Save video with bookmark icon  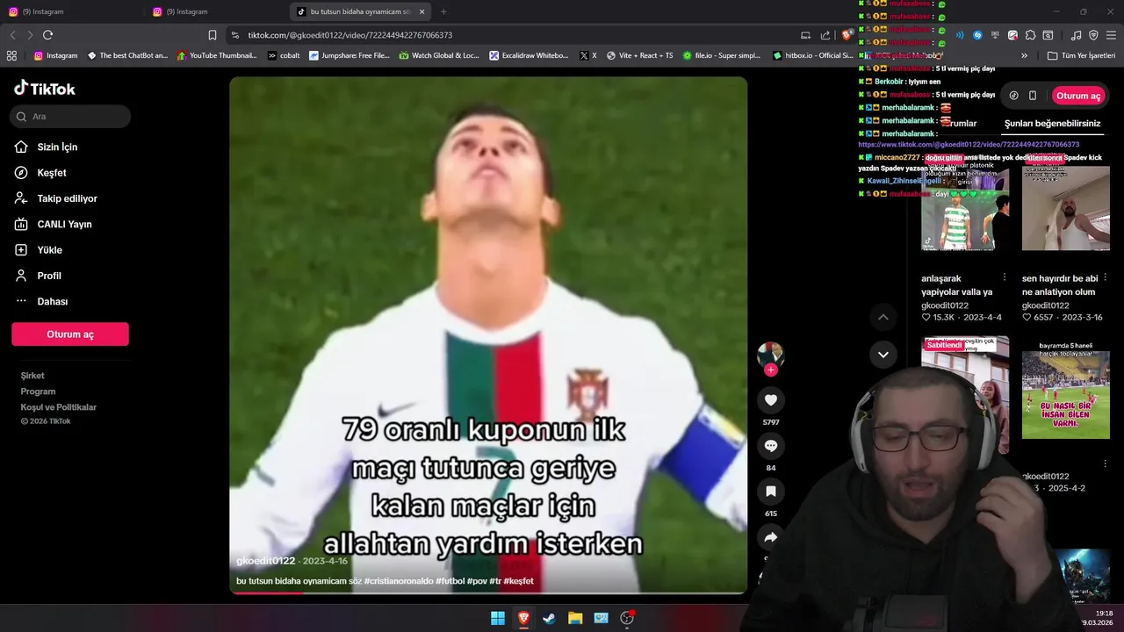[771, 492]
